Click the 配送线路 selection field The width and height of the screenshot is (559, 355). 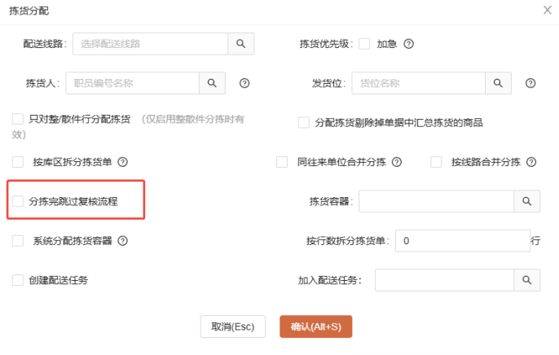click(150, 44)
